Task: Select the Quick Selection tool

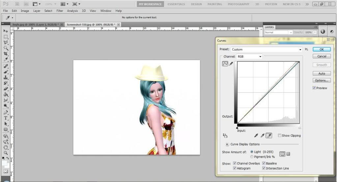Action: 6,48
